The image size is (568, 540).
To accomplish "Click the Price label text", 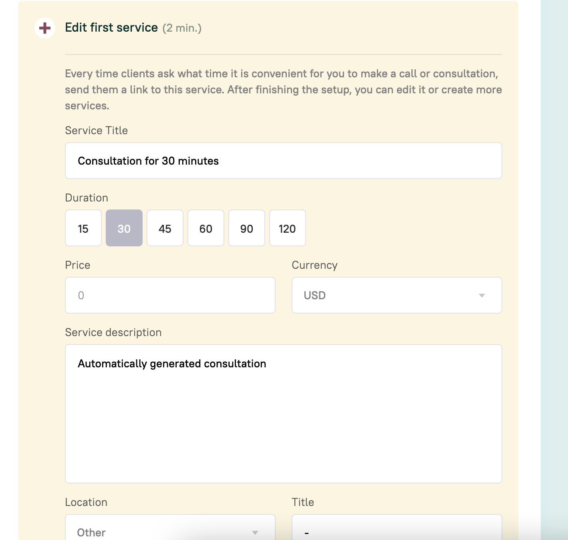I will (x=78, y=265).
